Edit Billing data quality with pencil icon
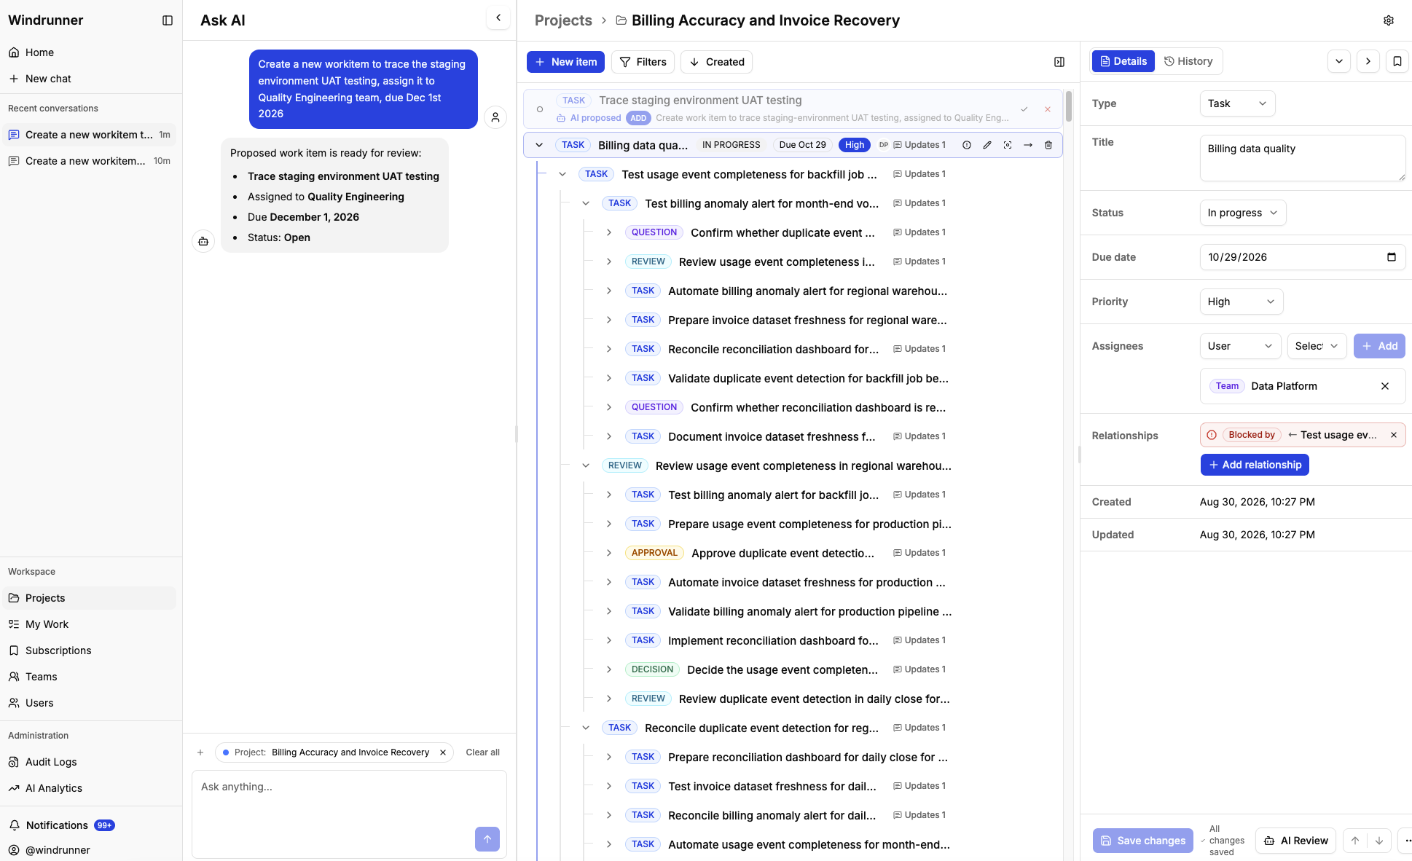The height and width of the screenshot is (861, 1412). tap(987, 145)
